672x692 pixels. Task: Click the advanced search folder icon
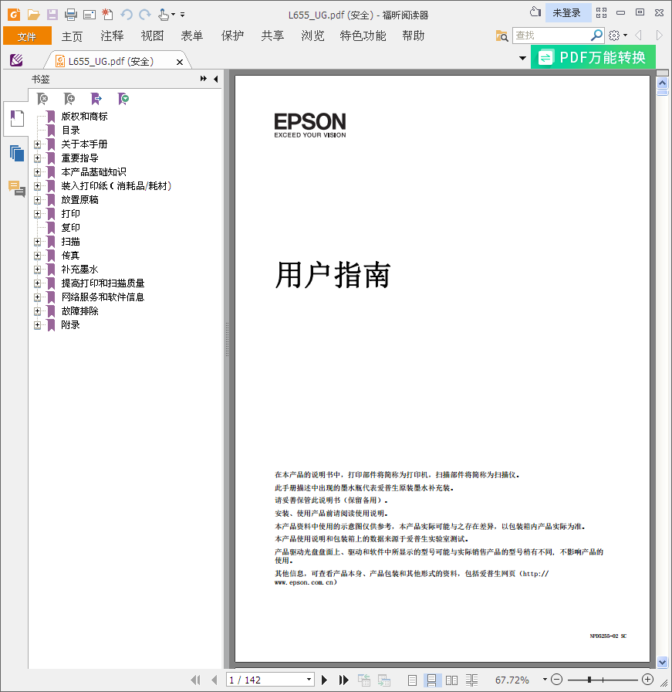[501, 36]
